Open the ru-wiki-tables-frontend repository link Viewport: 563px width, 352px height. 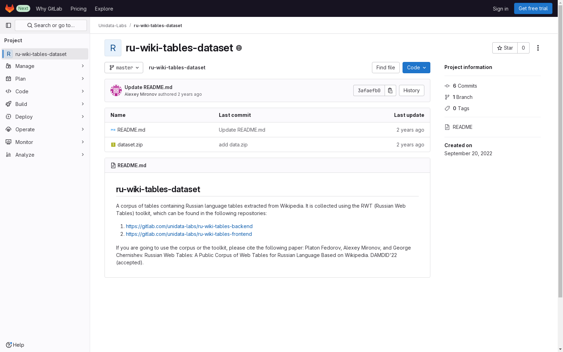coord(189,234)
